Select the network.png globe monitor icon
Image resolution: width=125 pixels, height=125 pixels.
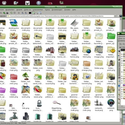[x=111, y=103]
